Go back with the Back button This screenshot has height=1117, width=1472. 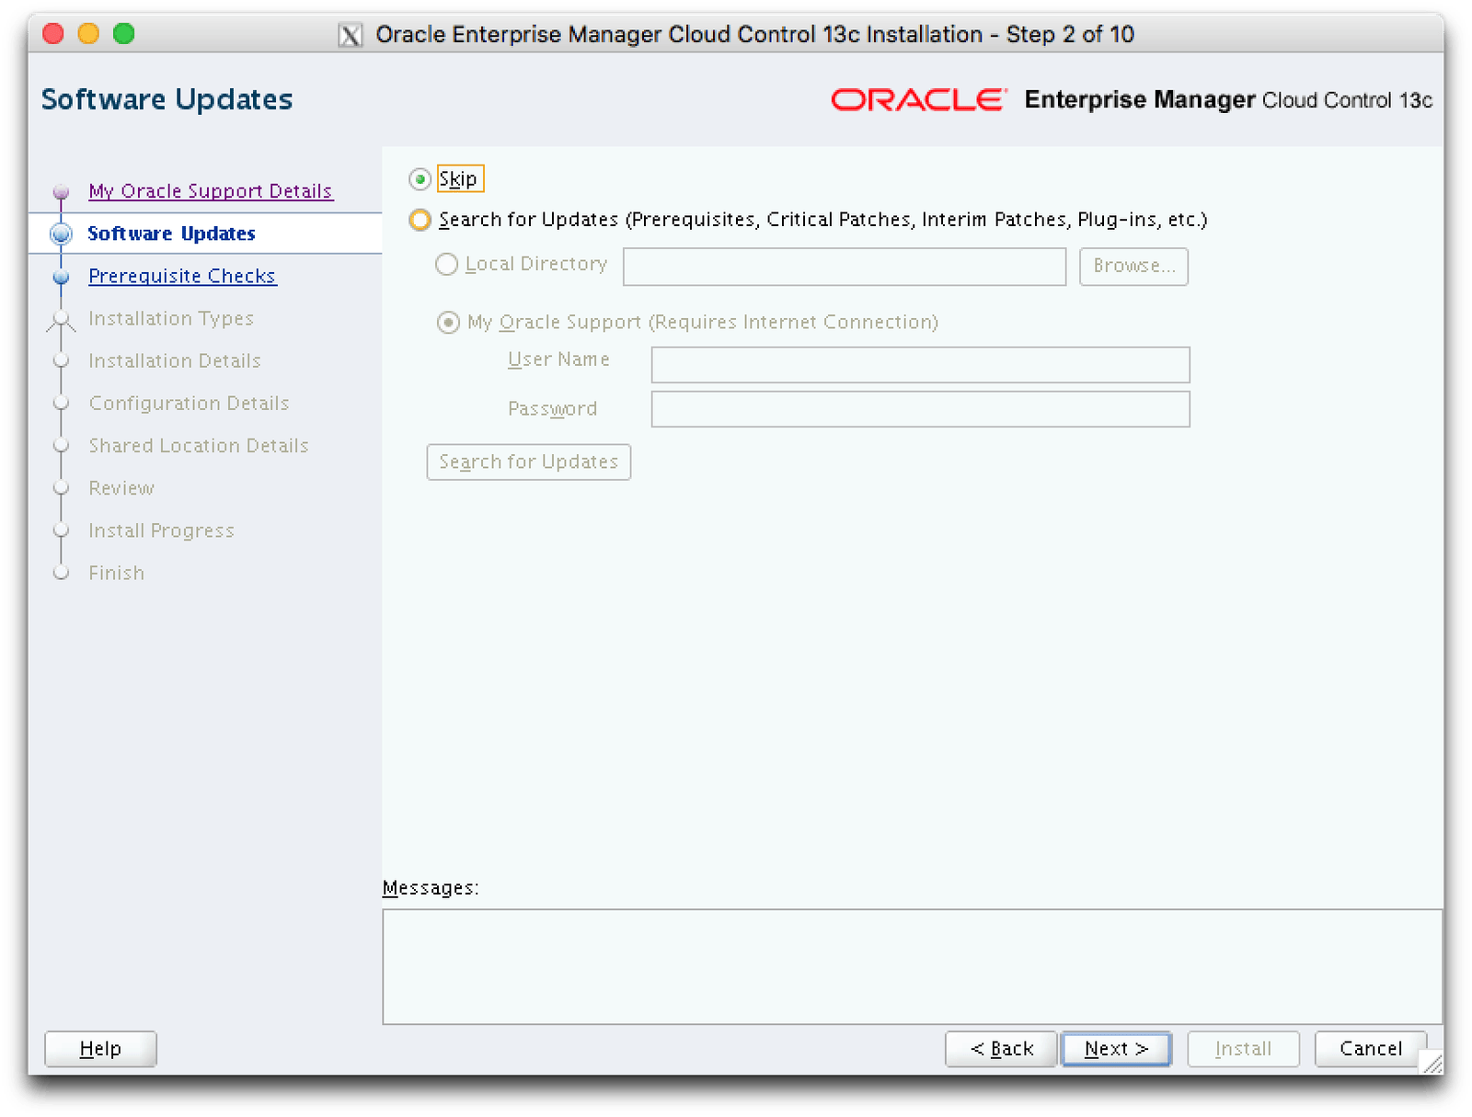point(1001,1049)
